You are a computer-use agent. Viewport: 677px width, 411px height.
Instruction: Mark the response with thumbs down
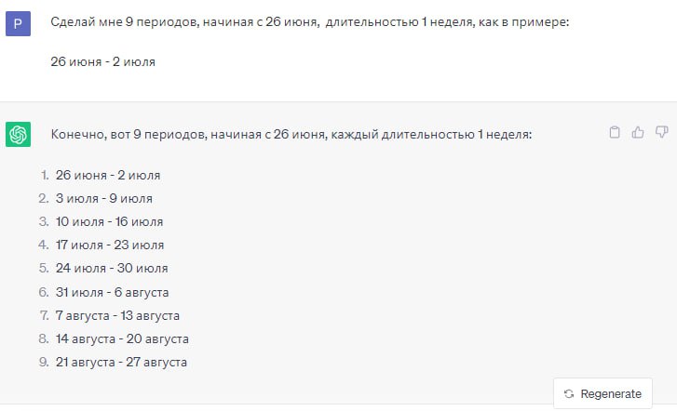[661, 132]
